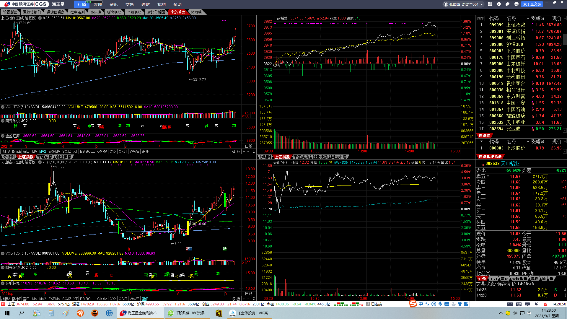
Task: Open the apps grid icon in title bar
Action: pyautogui.click(x=490, y=4)
